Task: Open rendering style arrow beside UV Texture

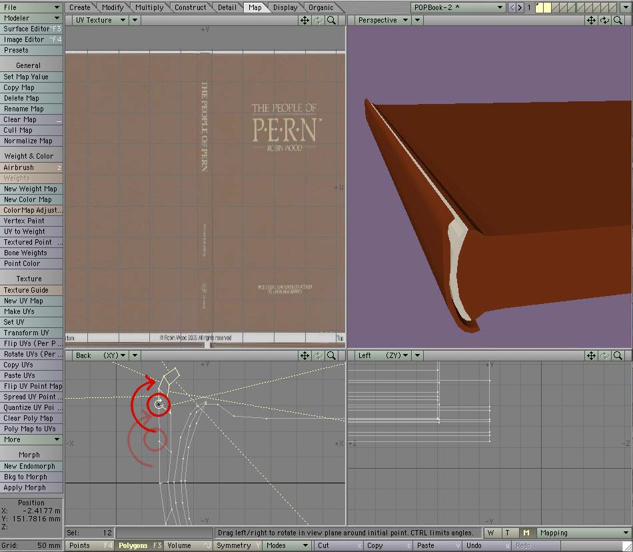Action: pos(135,20)
